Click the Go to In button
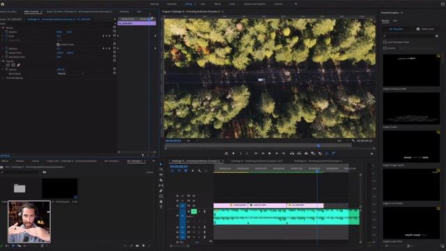This screenshot has width=446, height=251. (x=256, y=153)
